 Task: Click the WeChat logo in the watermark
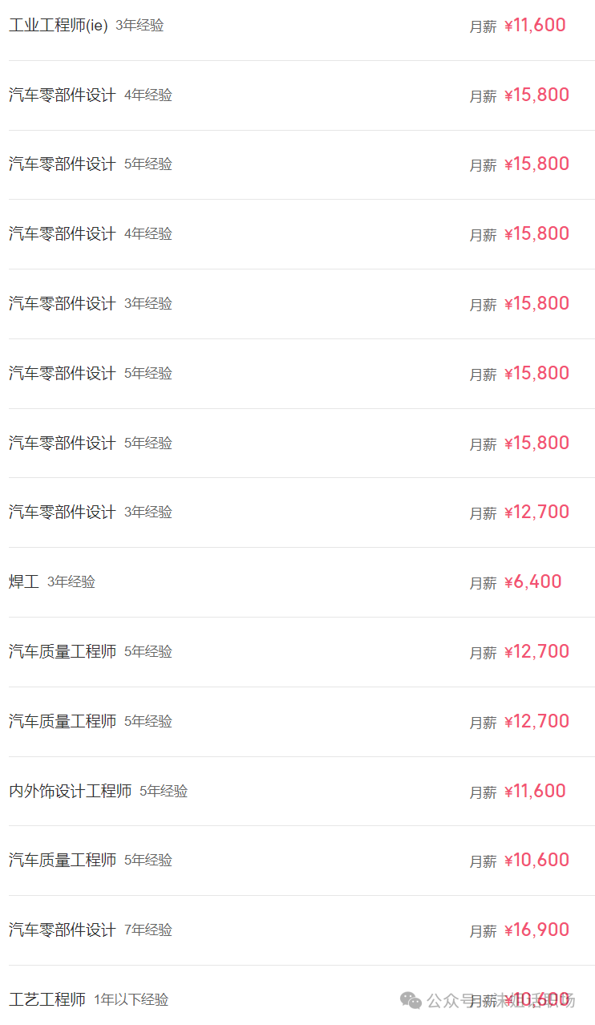point(411,1000)
